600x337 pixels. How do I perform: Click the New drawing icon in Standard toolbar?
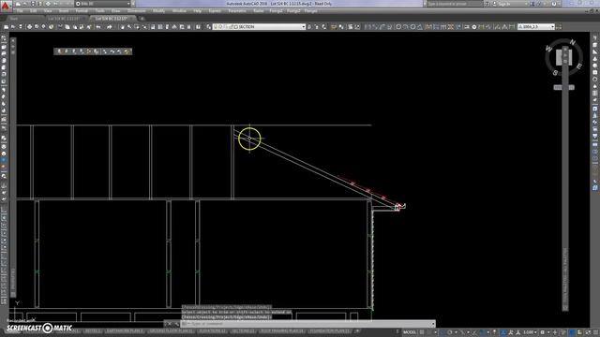tap(7, 27)
